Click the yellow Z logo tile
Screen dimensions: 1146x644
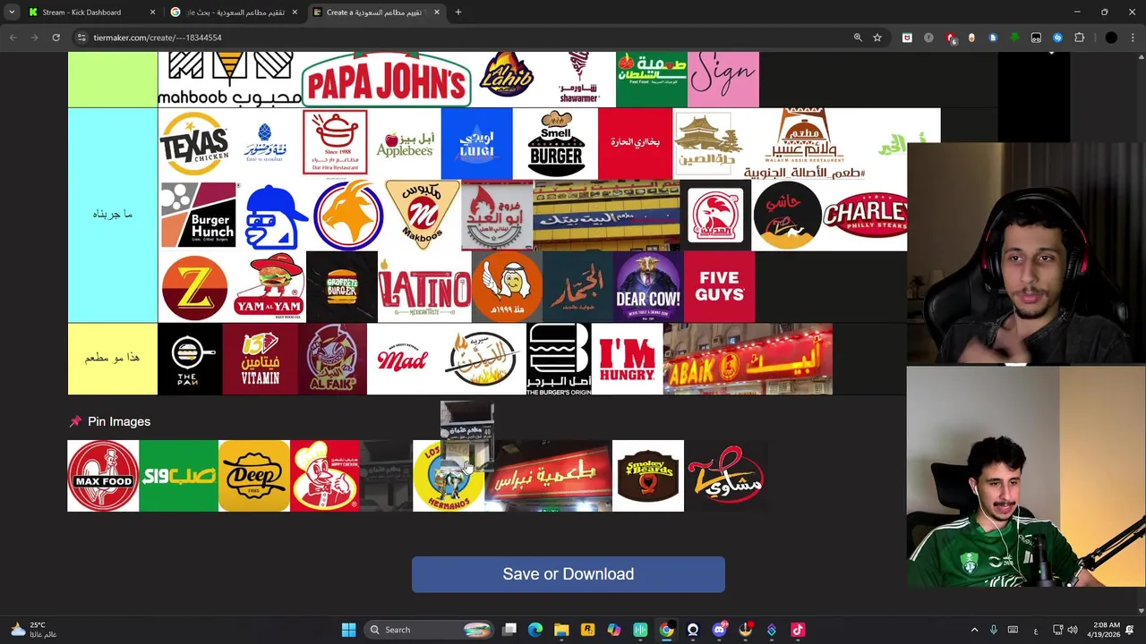tap(195, 287)
